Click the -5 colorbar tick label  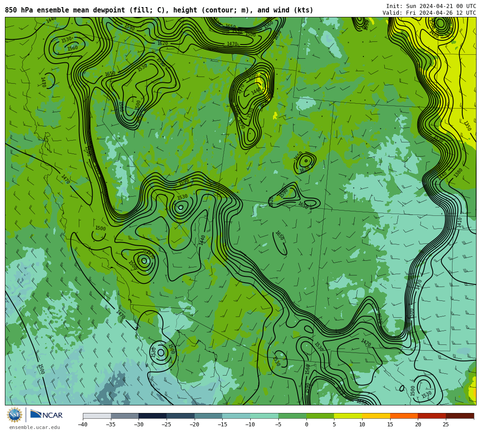[x=278, y=425]
